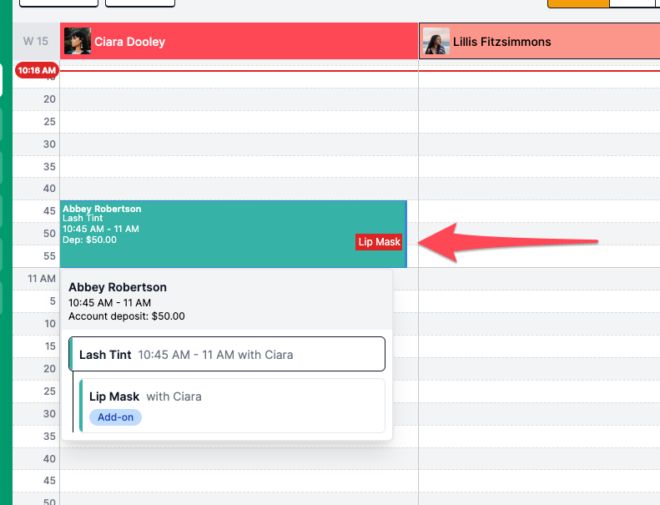Click the Account deposit line in the popup
The height and width of the screenshot is (505, 660).
[127, 316]
